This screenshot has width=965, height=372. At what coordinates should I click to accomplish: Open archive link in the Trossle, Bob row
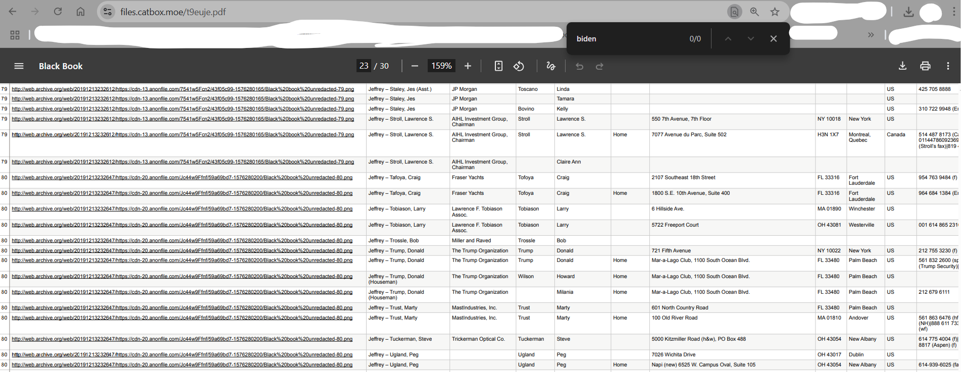182,241
